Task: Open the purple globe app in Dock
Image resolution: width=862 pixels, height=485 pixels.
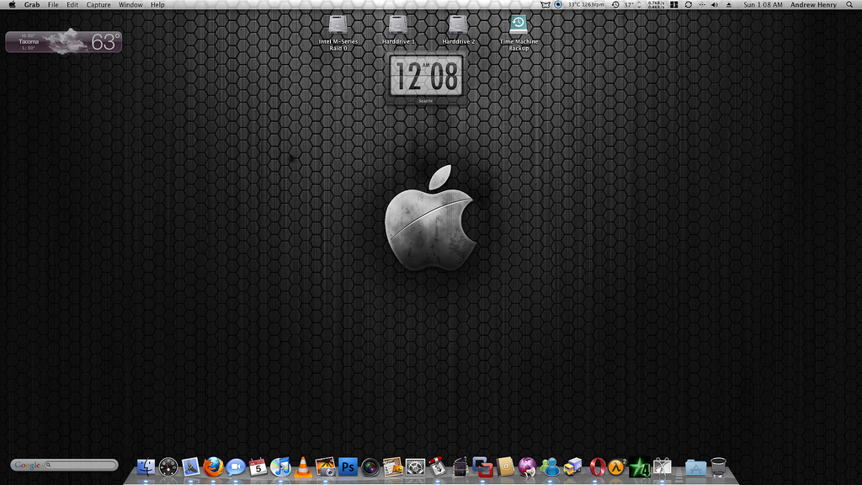Action: pos(528,467)
